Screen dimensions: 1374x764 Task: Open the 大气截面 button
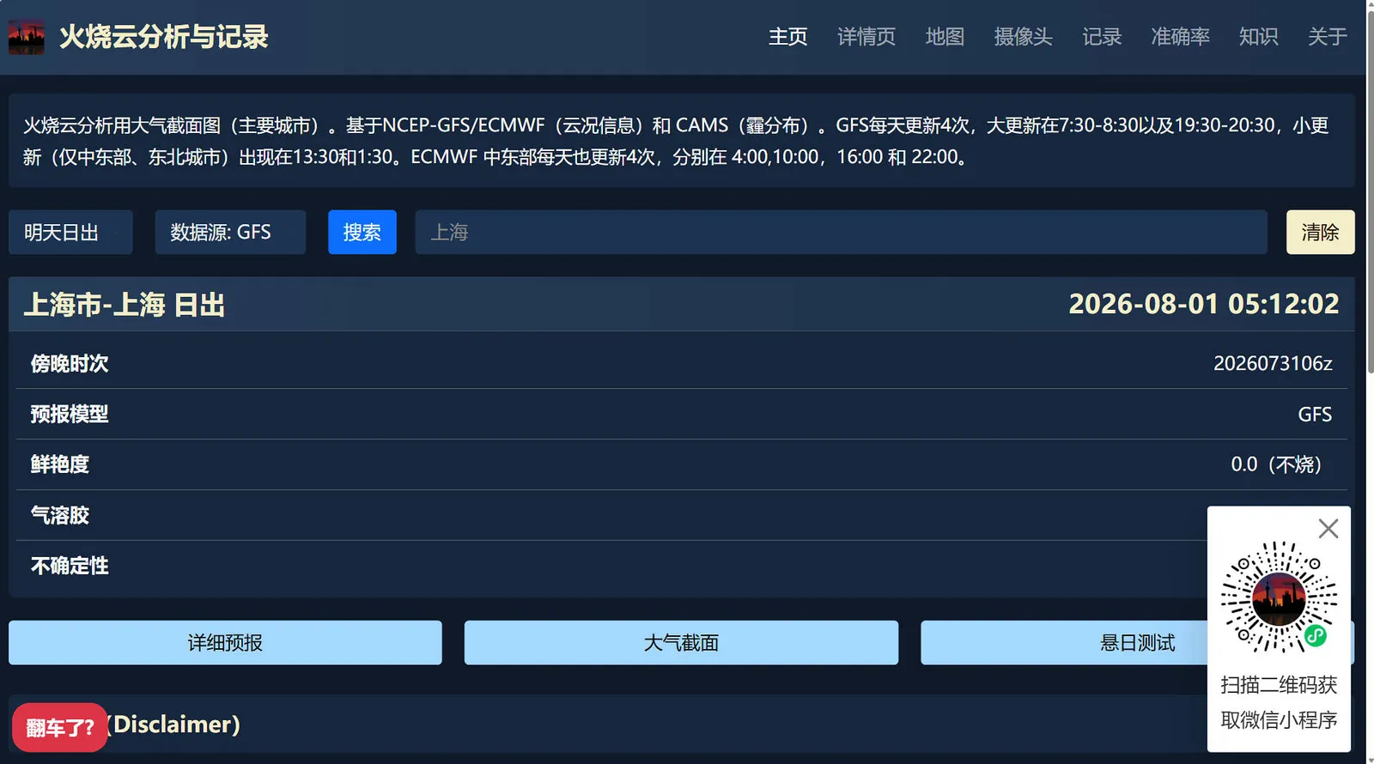point(681,642)
